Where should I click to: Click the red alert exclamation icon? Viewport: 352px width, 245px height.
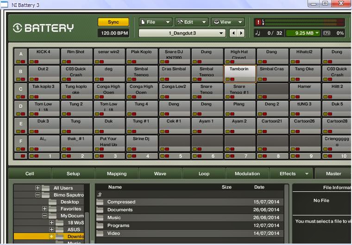pyautogui.click(x=258, y=22)
